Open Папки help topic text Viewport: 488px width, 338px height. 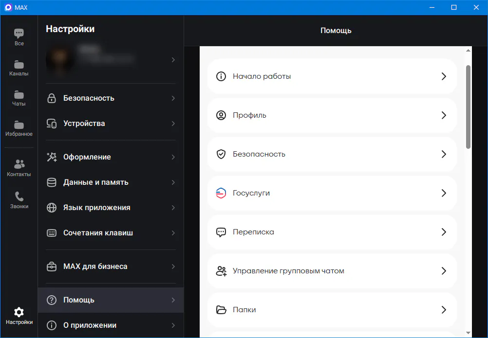[x=244, y=310]
